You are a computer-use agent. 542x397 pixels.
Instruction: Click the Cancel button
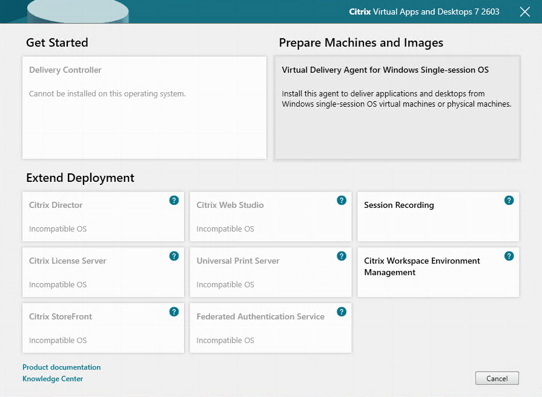pyautogui.click(x=497, y=378)
